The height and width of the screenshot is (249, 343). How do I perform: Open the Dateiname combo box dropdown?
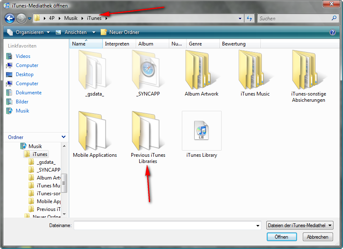pyautogui.click(x=258, y=225)
